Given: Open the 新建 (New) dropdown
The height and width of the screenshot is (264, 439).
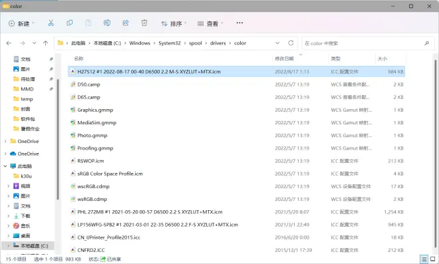Looking at the screenshot, I should 21,23.
